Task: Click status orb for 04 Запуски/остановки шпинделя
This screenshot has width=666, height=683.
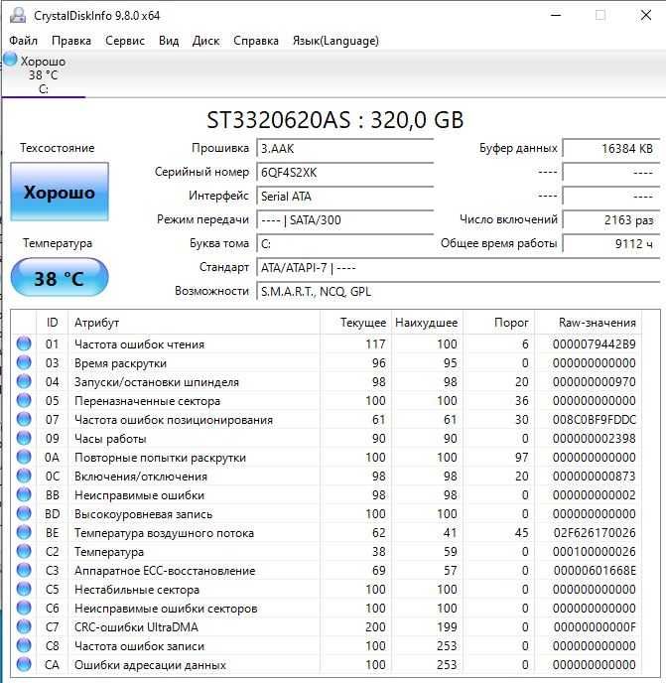Action: coord(24,381)
